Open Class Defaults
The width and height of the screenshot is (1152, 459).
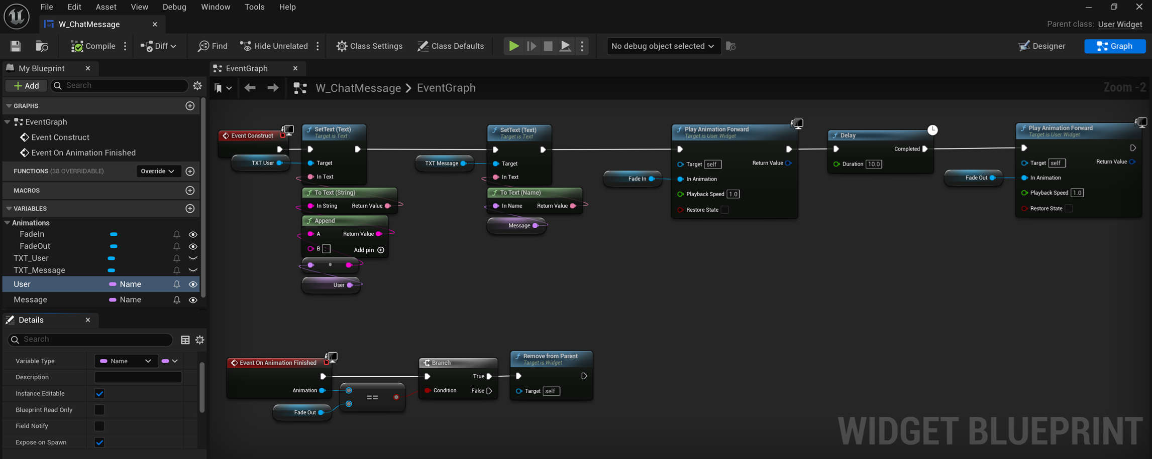point(451,46)
